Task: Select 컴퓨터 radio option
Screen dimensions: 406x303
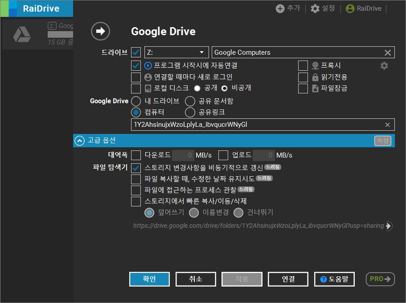Action: click(x=136, y=113)
